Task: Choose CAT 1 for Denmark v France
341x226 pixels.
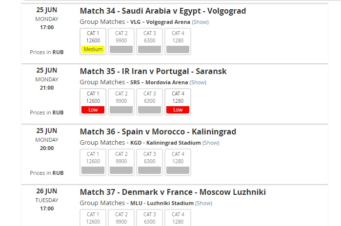Action: [x=93, y=218]
